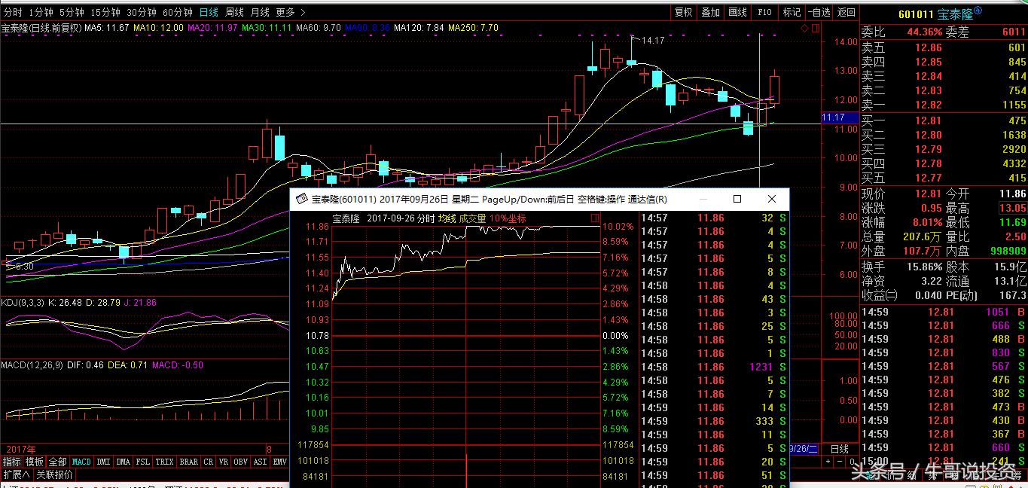Click the 标记 mark button
1028x488 pixels.
click(x=792, y=12)
